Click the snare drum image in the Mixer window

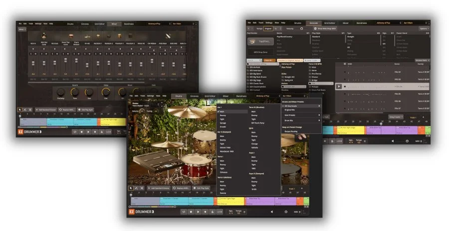pos(71,36)
